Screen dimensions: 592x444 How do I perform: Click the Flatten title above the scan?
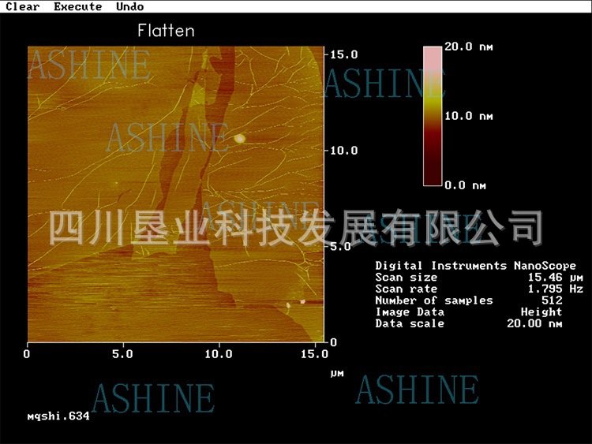(x=166, y=32)
